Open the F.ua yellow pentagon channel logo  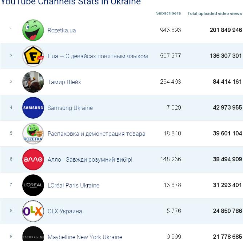click(33, 56)
